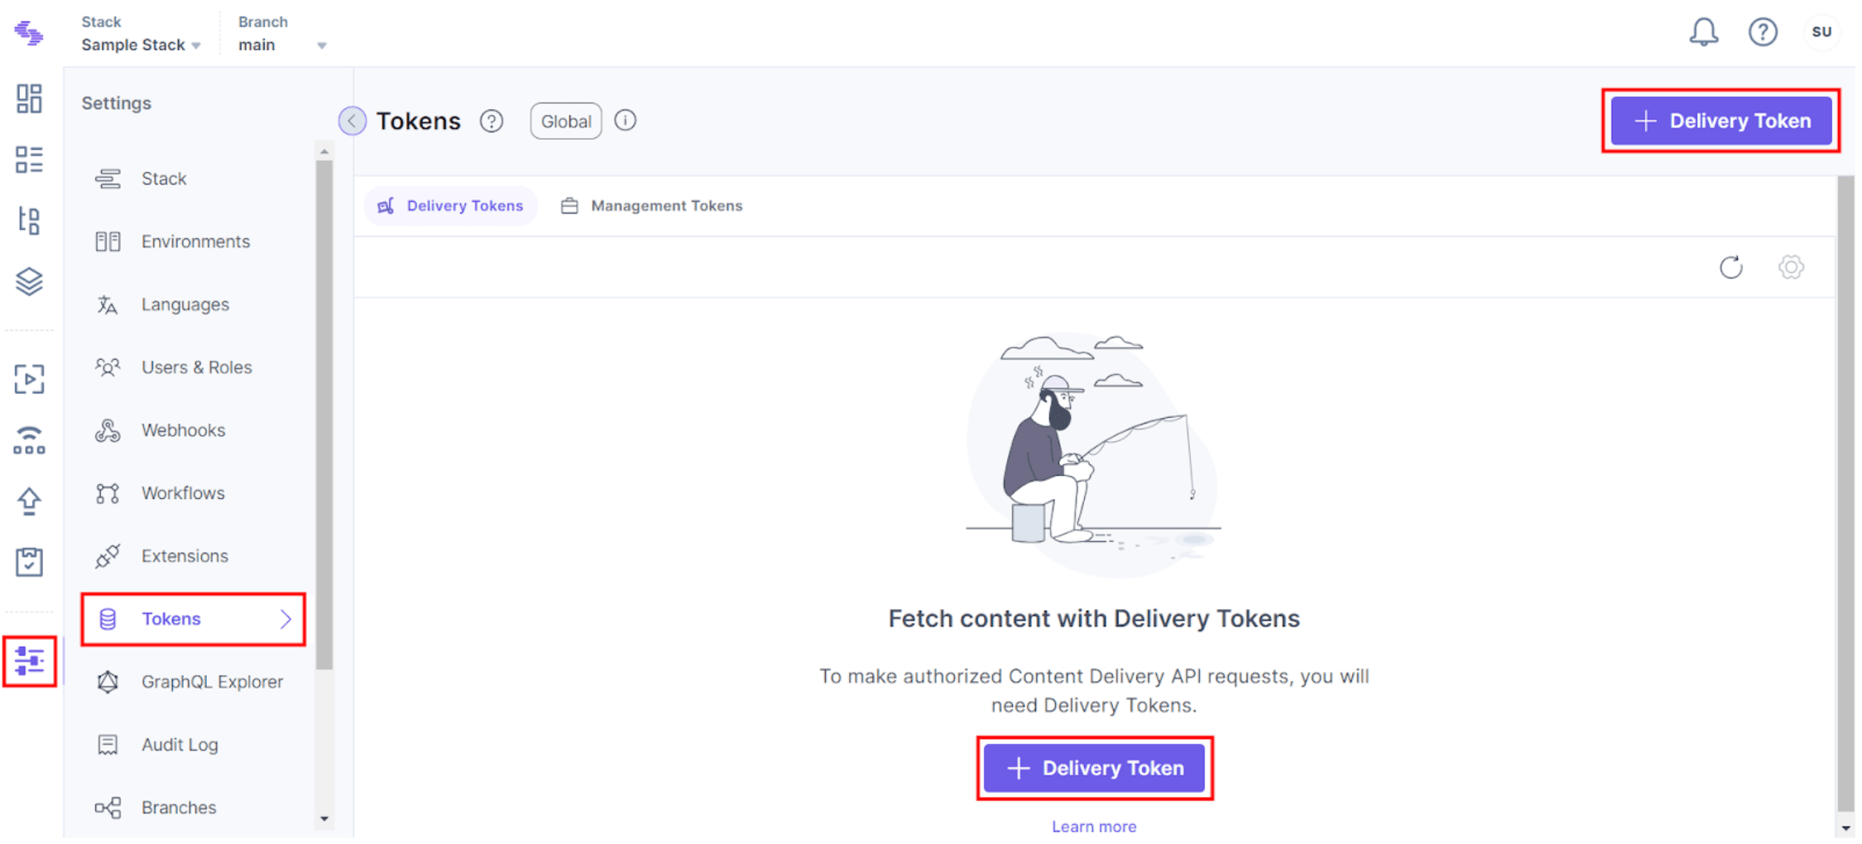Click the Settings sliders icon in left rail

click(29, 661)
